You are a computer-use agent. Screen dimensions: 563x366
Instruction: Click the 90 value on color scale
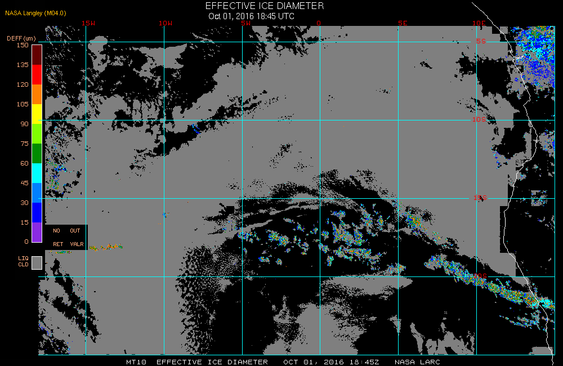(x=24, y=124)
